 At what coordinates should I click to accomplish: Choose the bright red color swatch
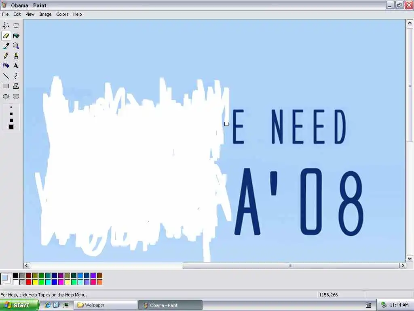[29, 282]
